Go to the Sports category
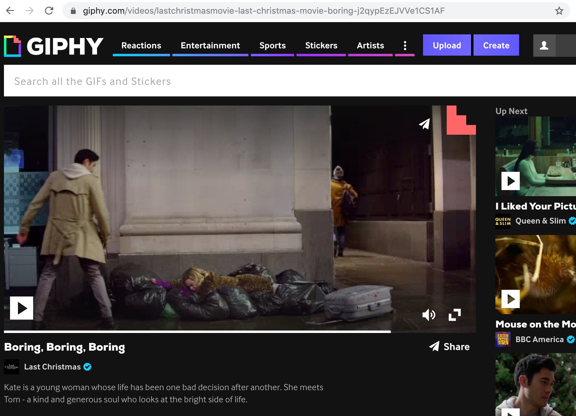 (272, 46)
